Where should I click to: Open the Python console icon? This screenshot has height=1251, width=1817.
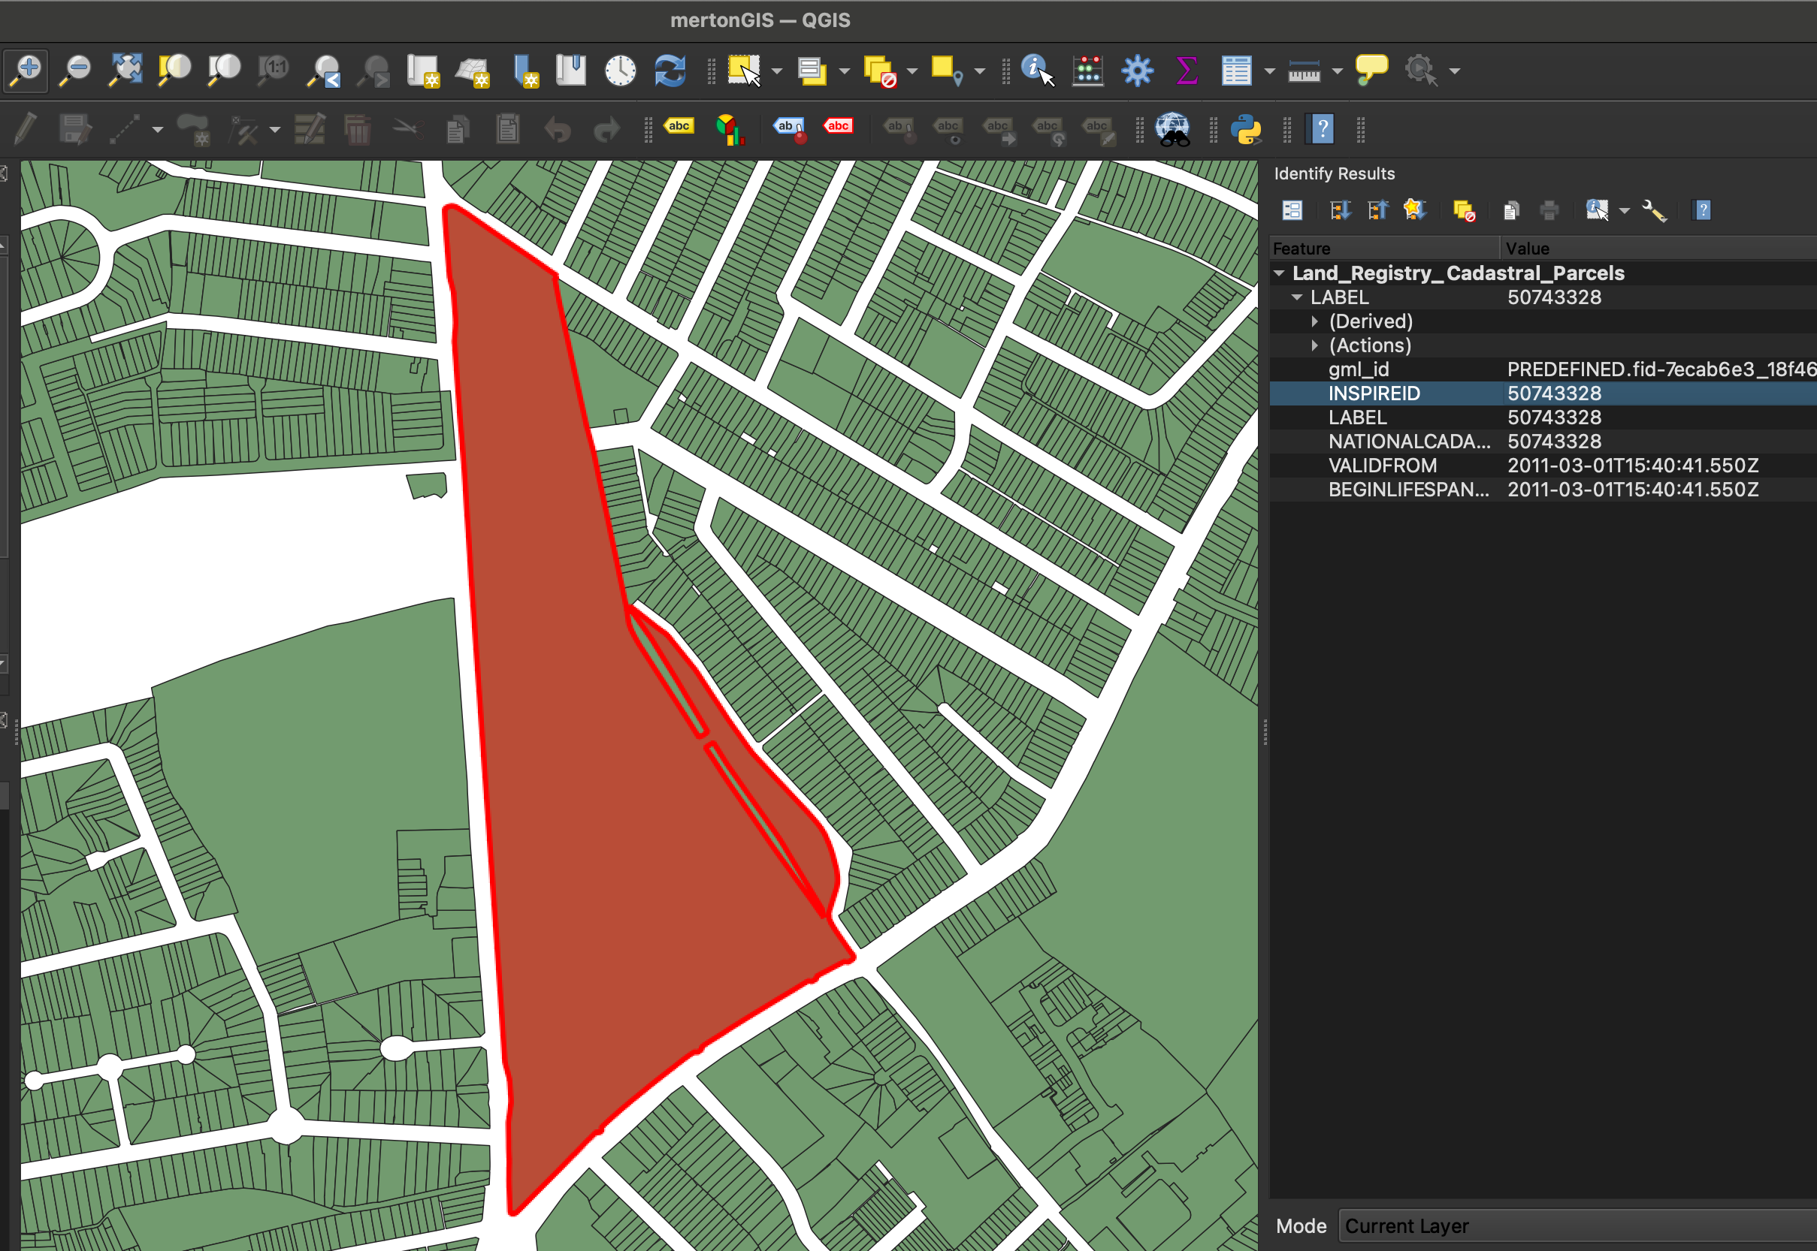pos(1245,129)
